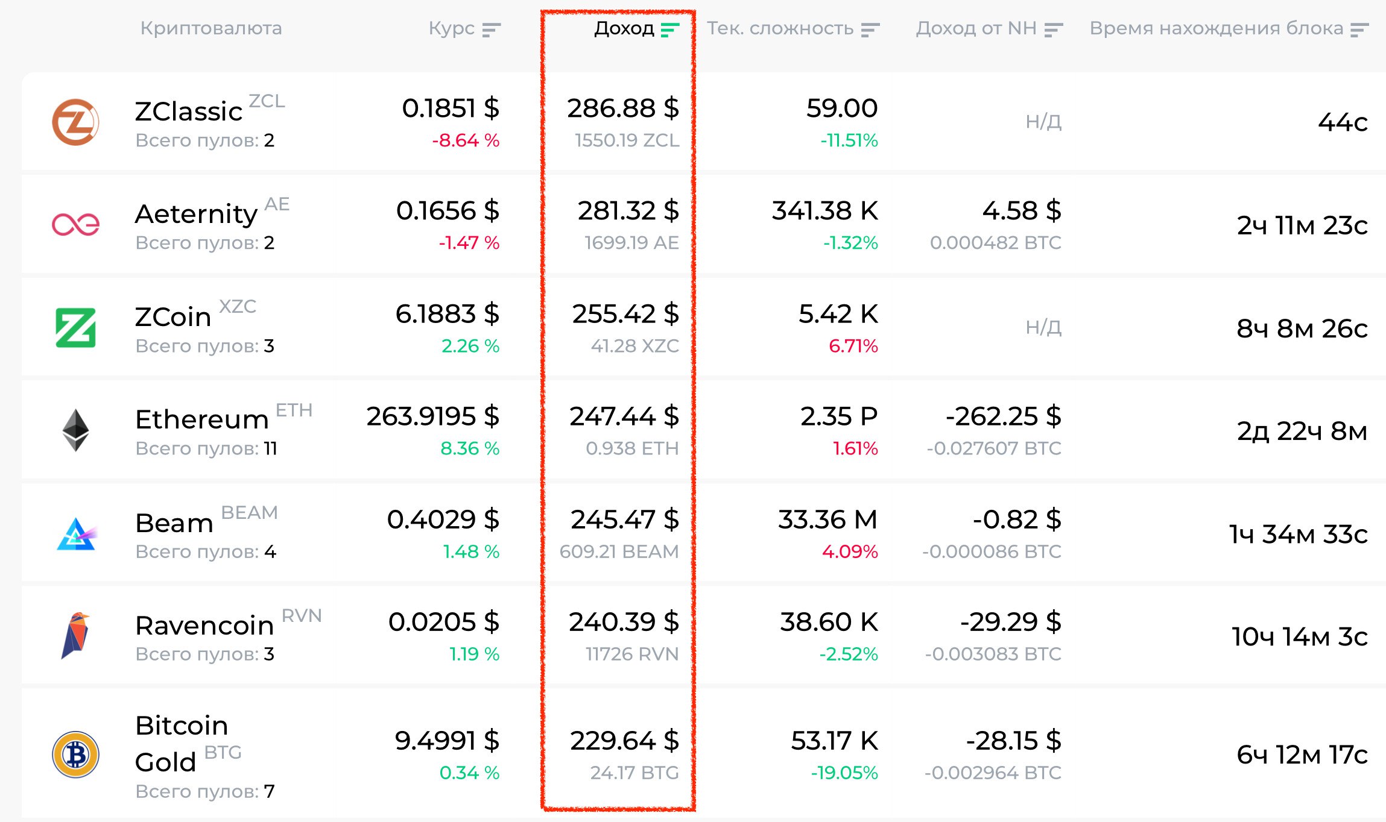
Task: Open the Ethereum coin name link
Action: click(x=201, y=419)
